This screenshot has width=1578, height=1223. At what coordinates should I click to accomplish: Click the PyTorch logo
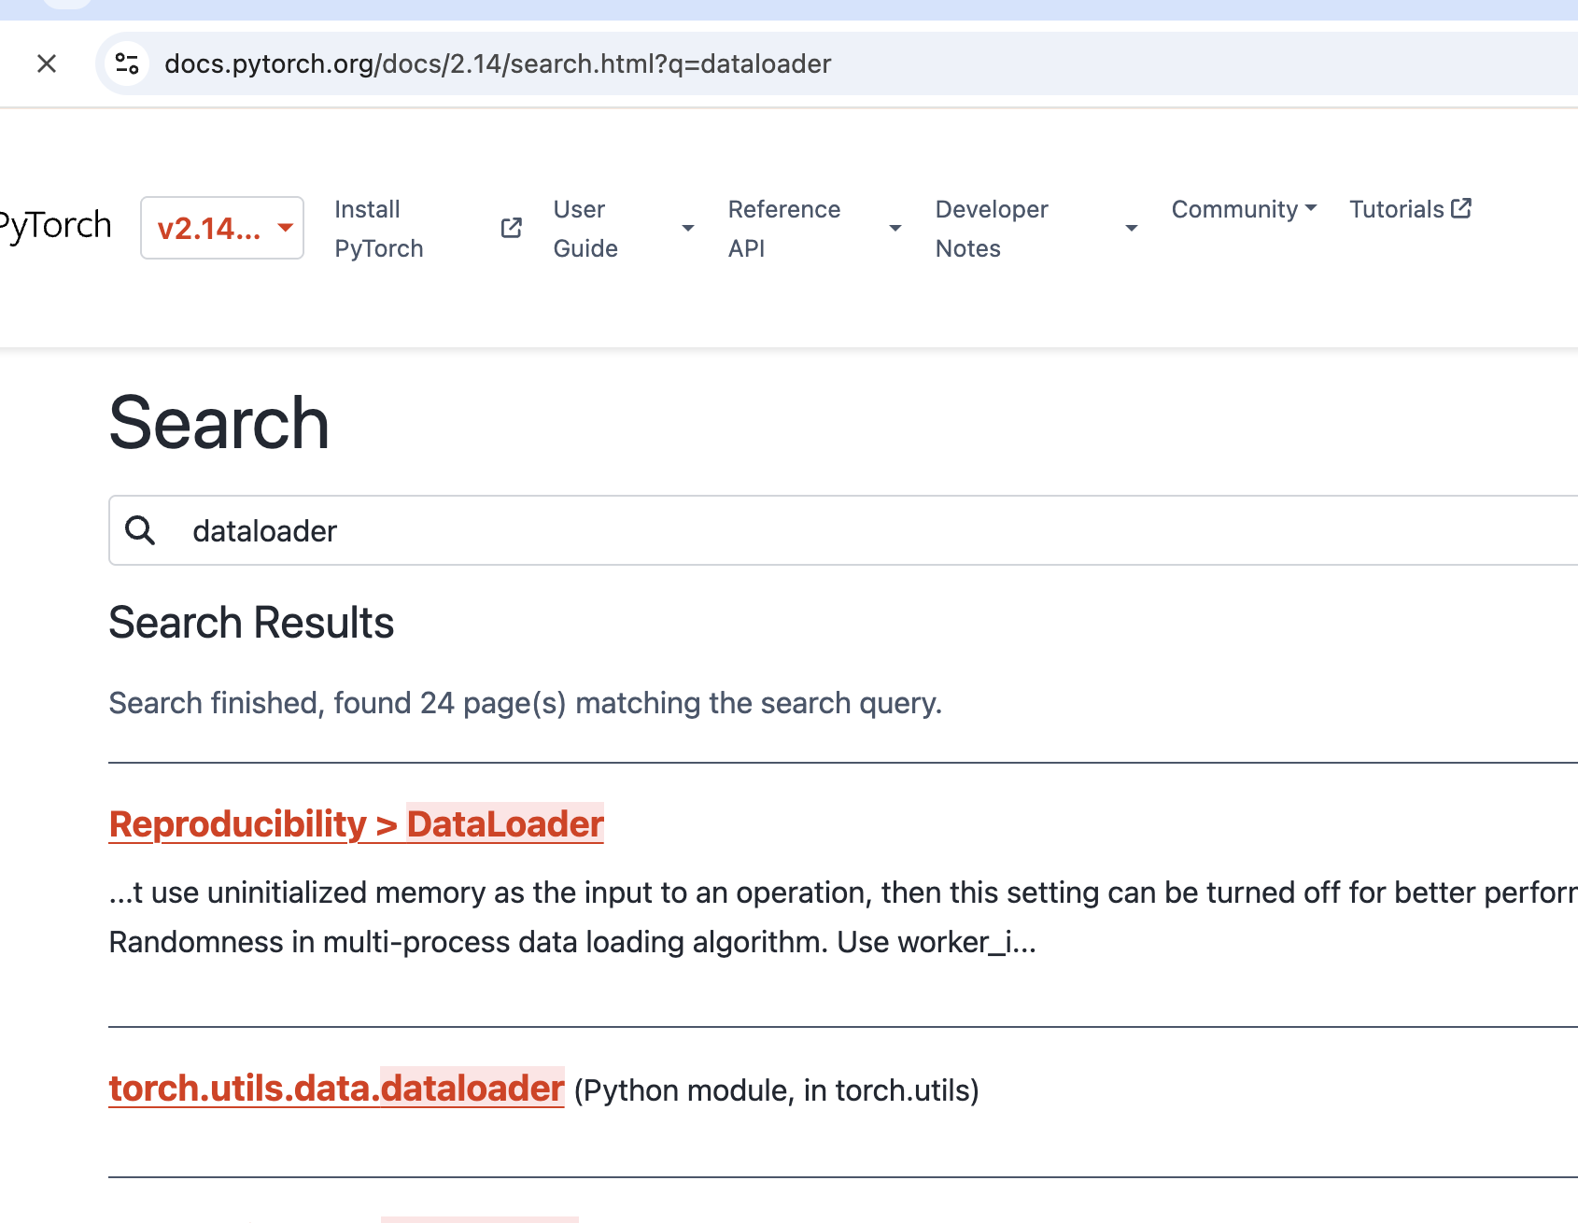pos(55,226)
